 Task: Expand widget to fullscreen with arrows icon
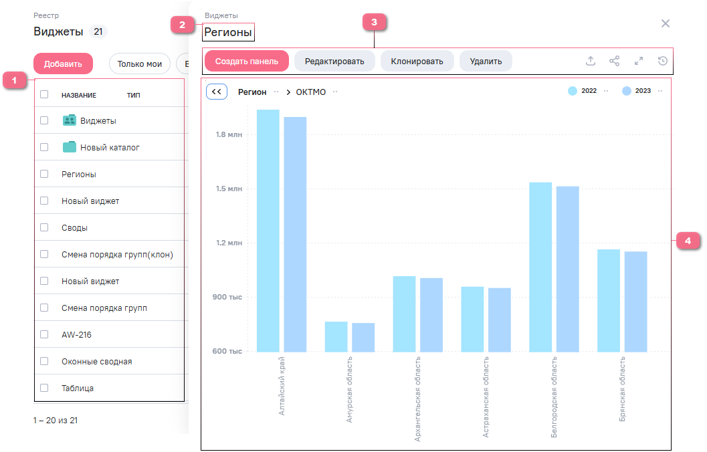coord(639,61)
